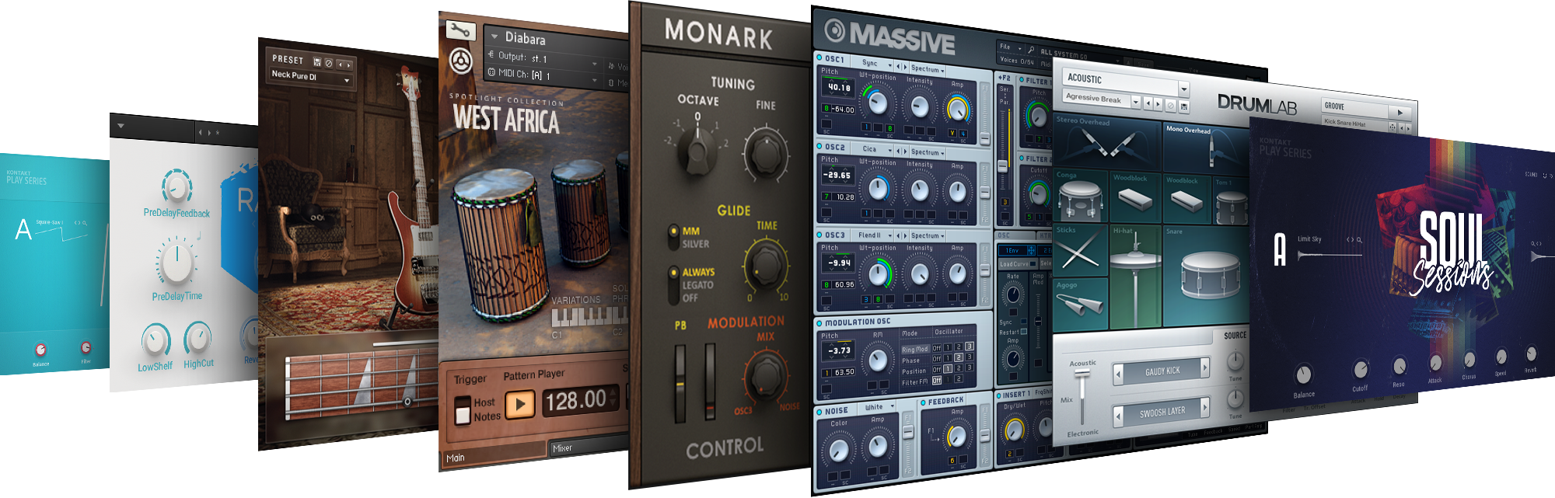Toggle the Massive Noise power button
Image resolution: width=1555 pixels, height=498 pixels.
point(819,410)
